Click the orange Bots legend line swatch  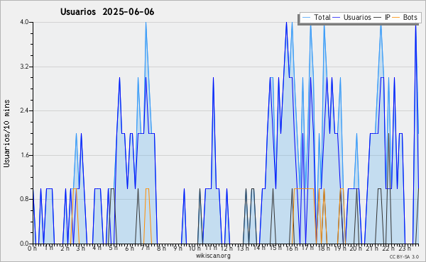click(x=396, y=18)
